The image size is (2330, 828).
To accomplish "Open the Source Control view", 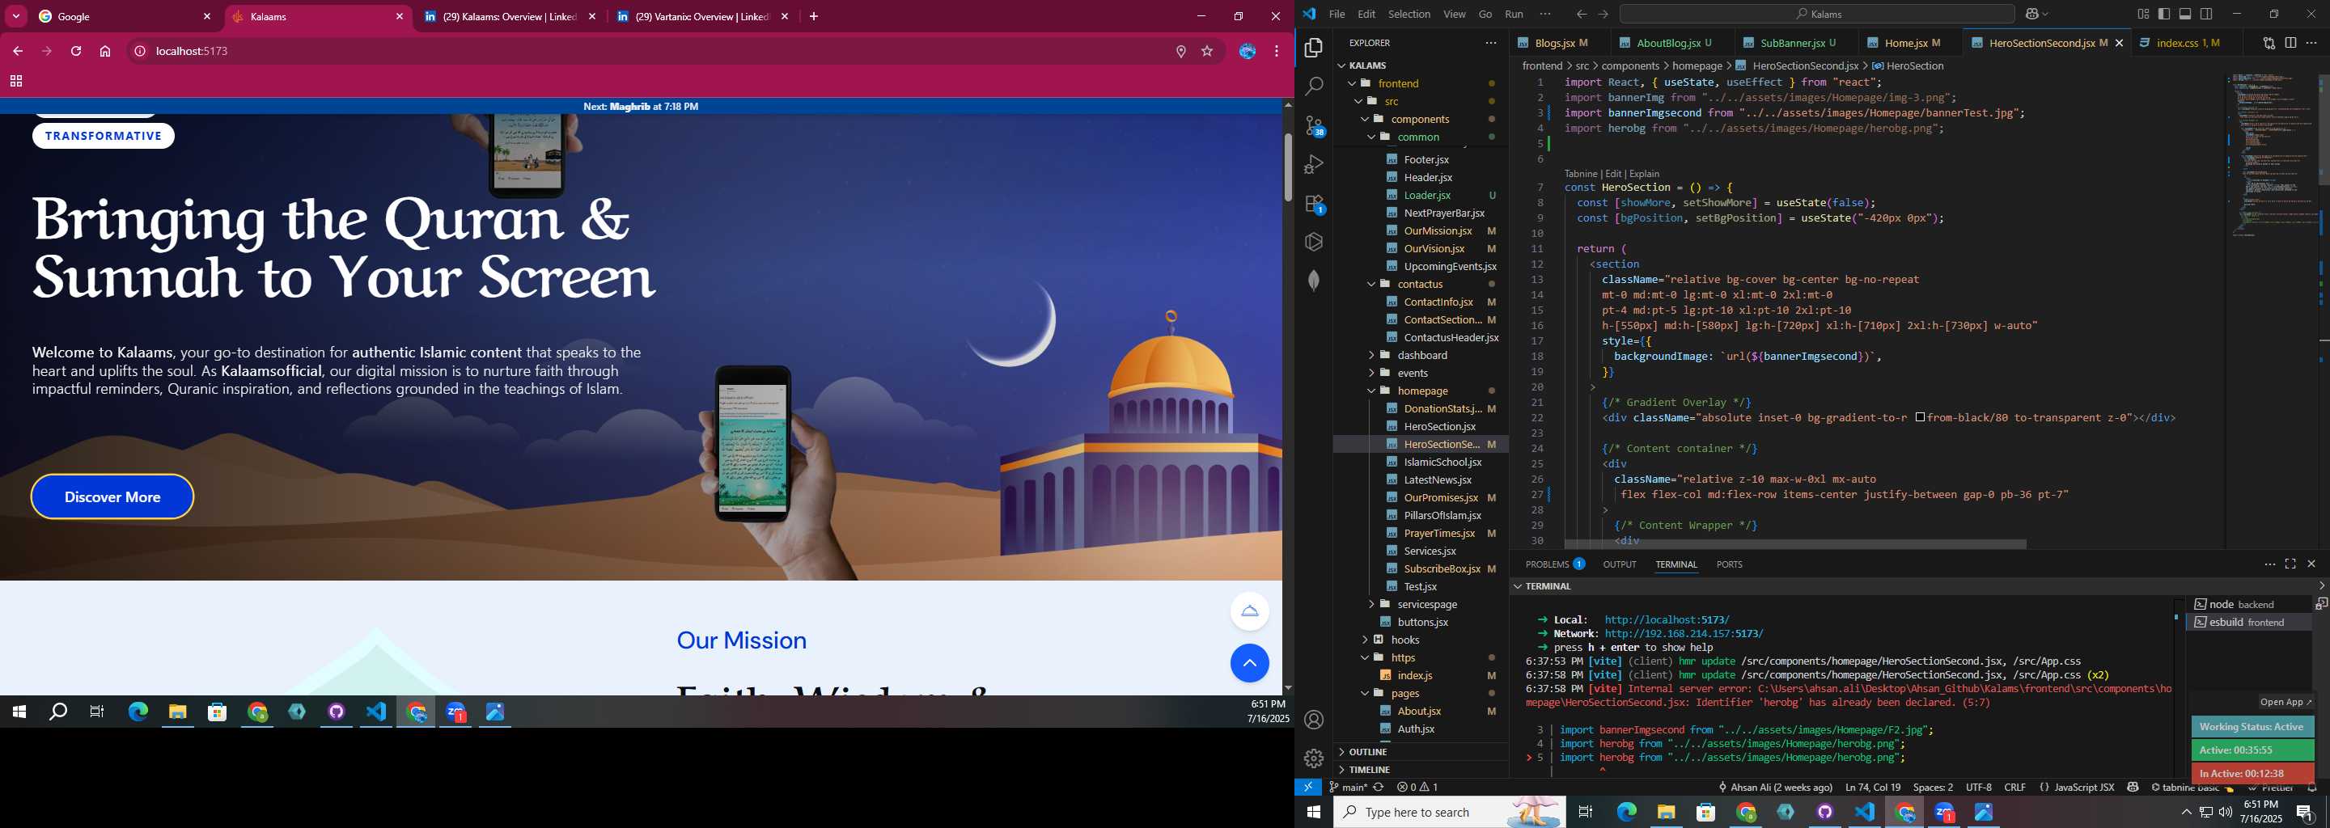I will (x=1313, y=125).
